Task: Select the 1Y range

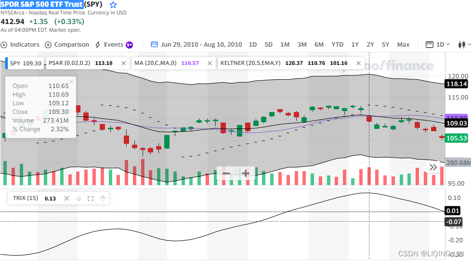Action: pos(355,45)
